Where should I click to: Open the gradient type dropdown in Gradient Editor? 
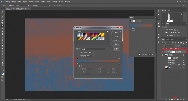click(x=91, y=52)
